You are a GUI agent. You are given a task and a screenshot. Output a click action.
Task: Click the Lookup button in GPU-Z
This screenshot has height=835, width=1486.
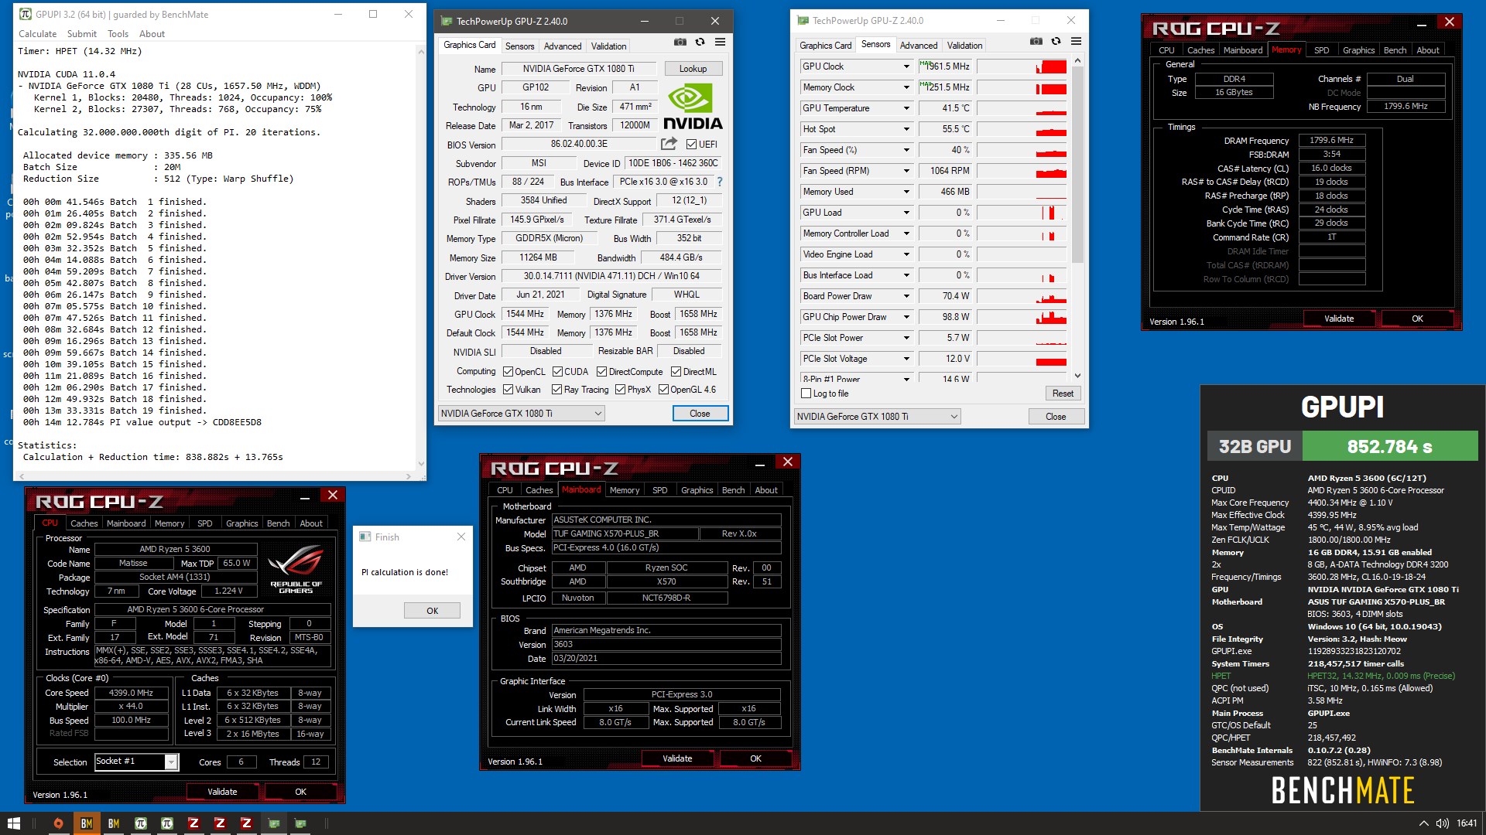tap(693, 69)
